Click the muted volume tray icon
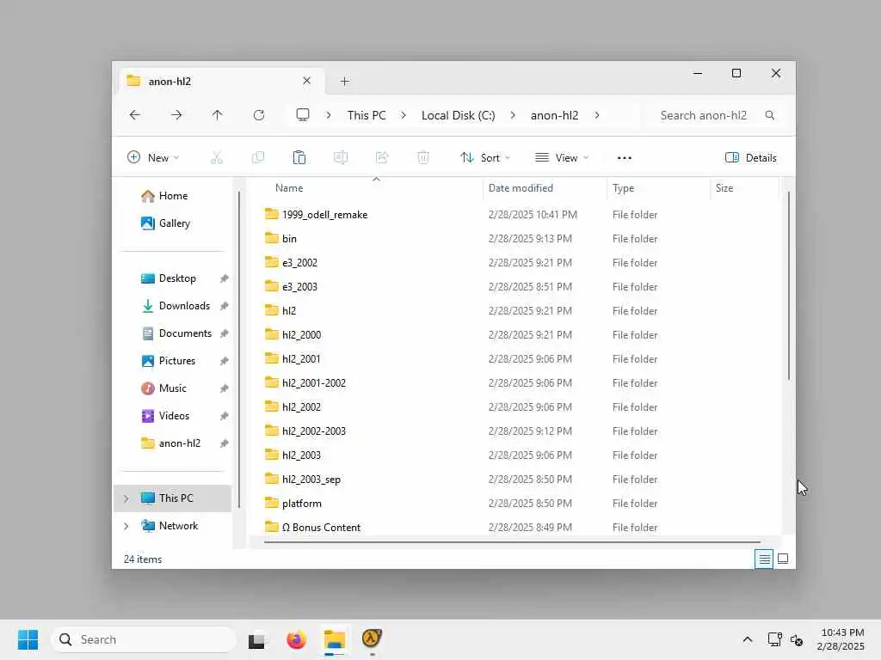 [797, 639]
